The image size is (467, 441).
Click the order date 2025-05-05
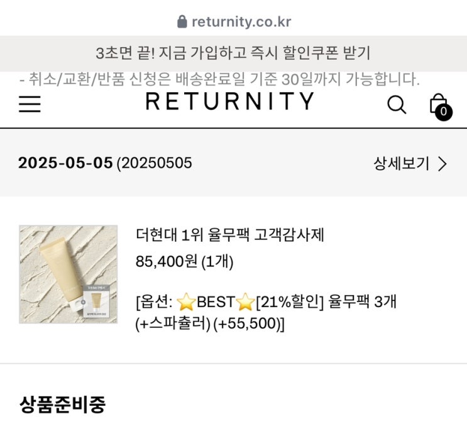[x=65, y=163]
